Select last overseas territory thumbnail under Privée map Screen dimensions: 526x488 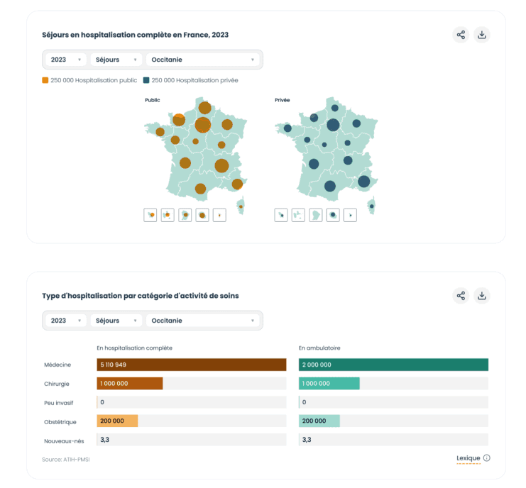tap(350, 214)
